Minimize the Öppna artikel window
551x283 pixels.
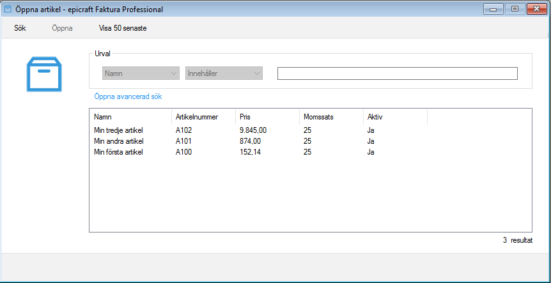point(493,9)
